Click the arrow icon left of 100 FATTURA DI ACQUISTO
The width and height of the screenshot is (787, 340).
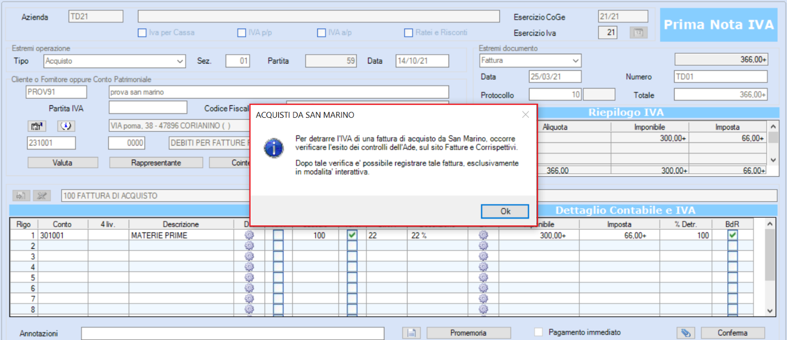[x=22, y=196]
